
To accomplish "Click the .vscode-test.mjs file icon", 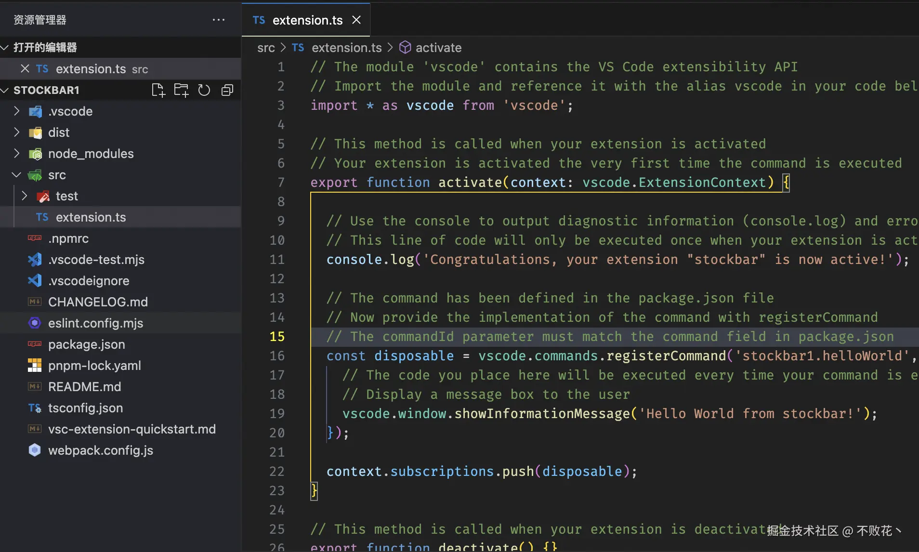I will [35, 260].
